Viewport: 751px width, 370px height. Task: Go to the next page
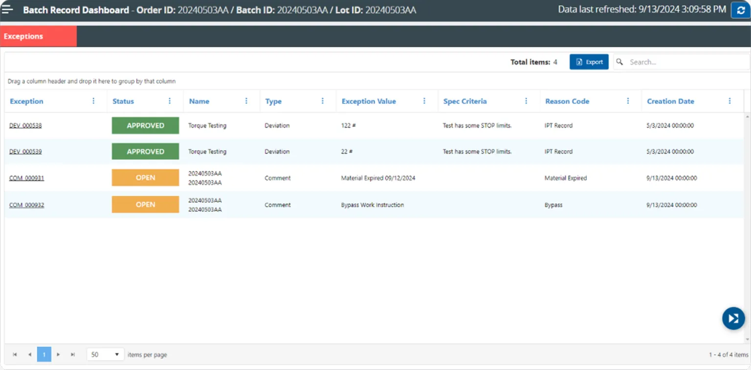(x=58, y=354)
